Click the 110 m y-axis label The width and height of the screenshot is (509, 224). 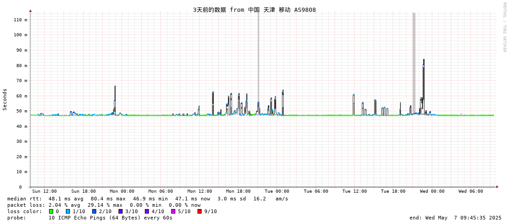(x=21, y=20)
